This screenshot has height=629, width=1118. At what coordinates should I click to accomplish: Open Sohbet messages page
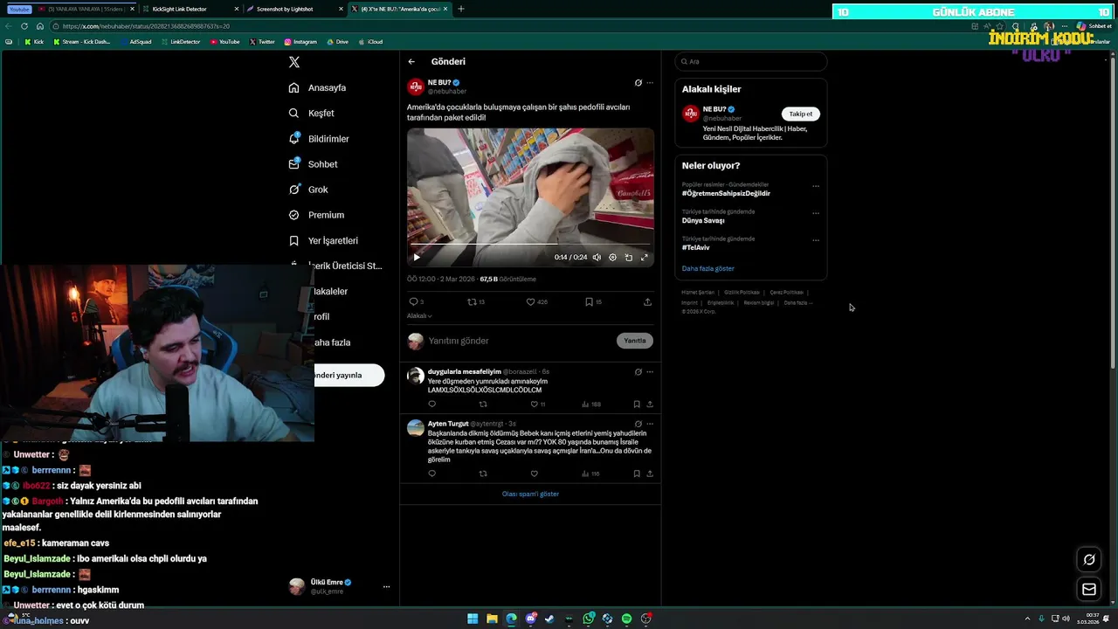[x=313, y=164]
